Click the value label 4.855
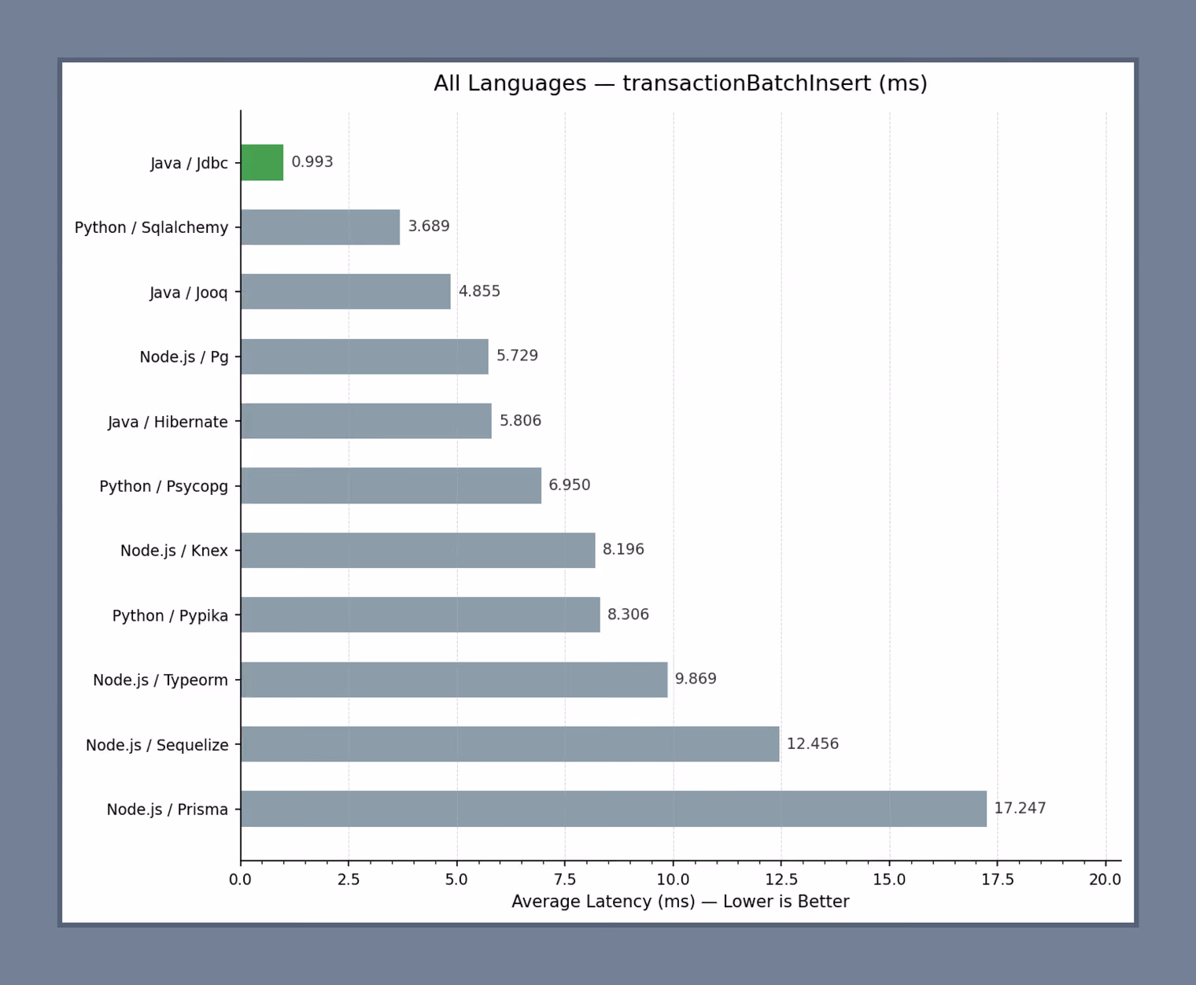 tap(479, 291)
